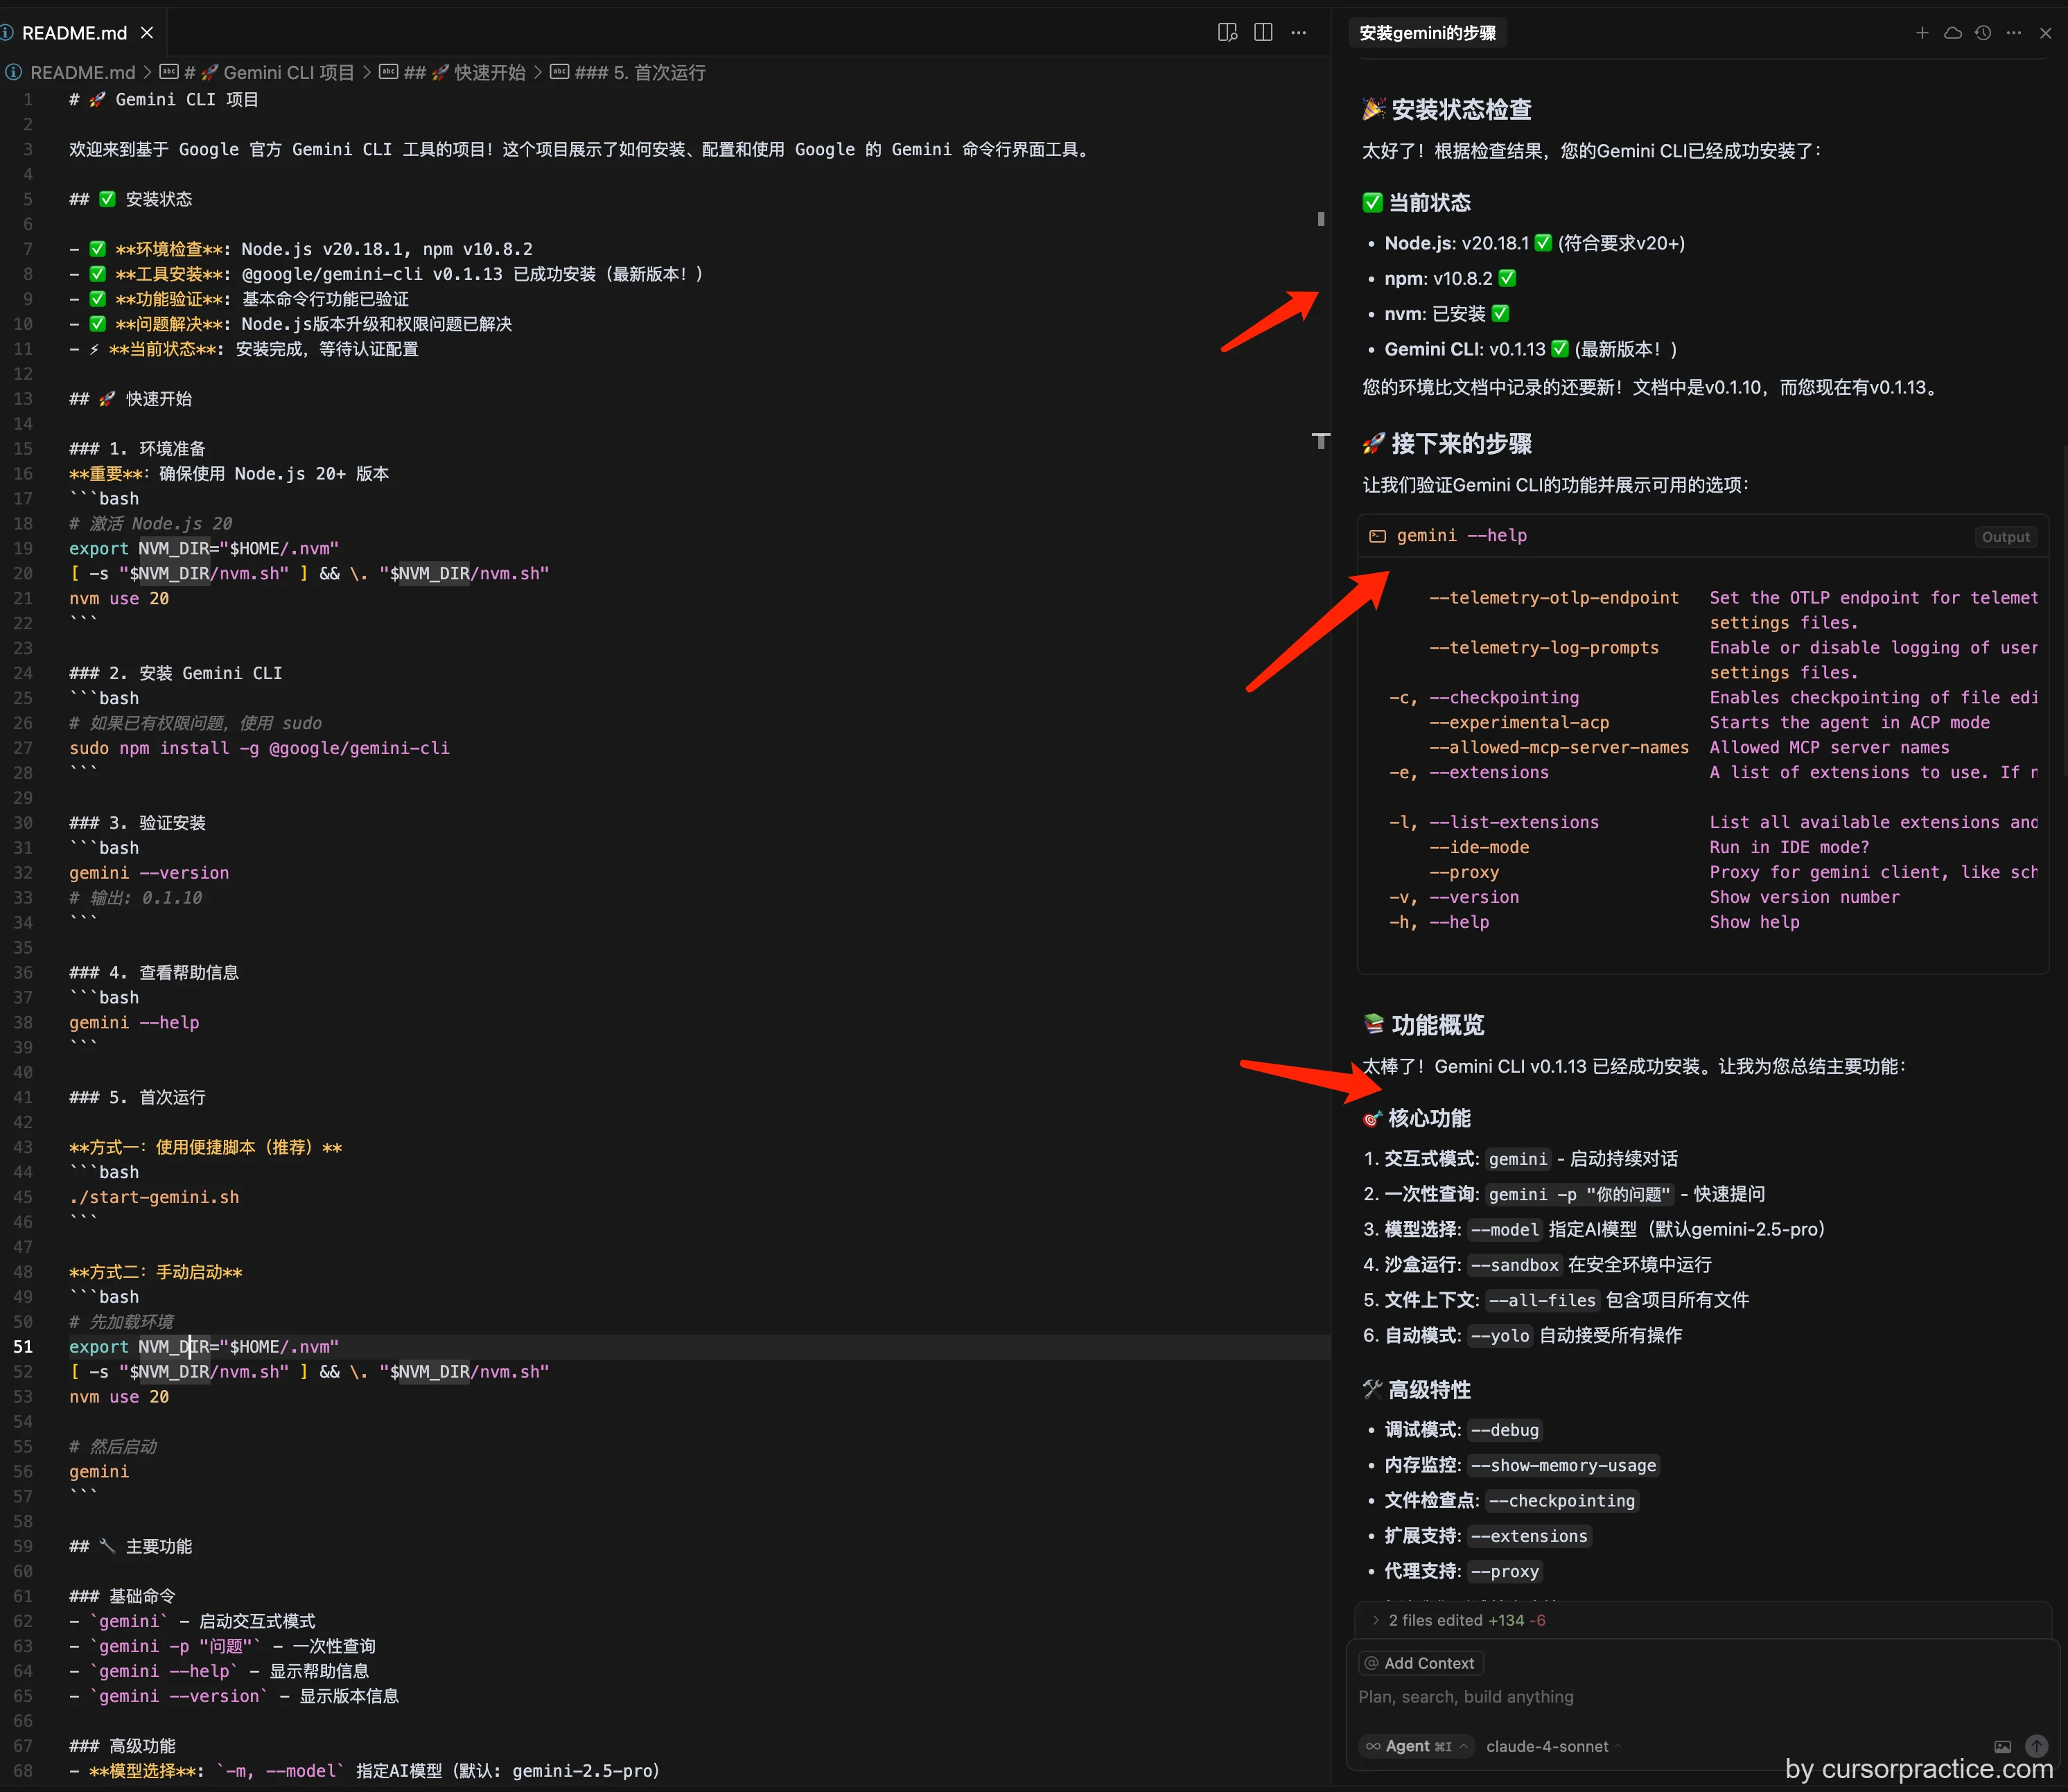This screenshot has width=2068, height=1792.
Task: Close the README.md tab
Action: pos(147,33)
